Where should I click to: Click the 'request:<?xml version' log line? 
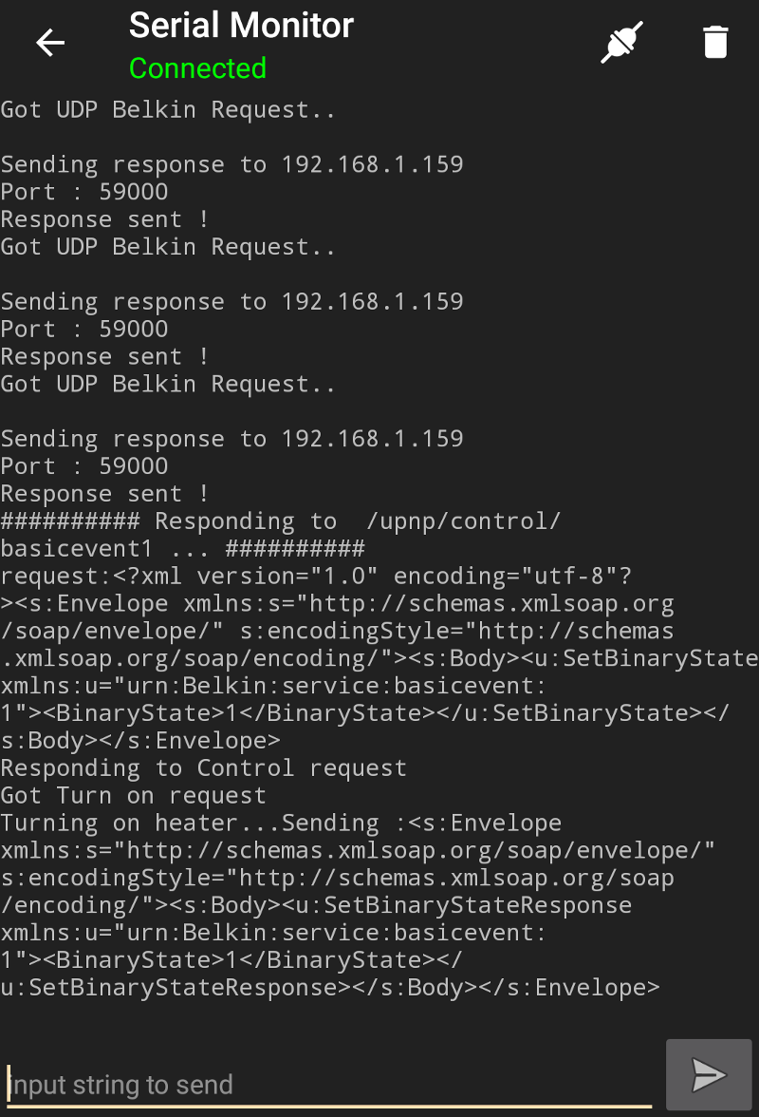click(317, 577)
